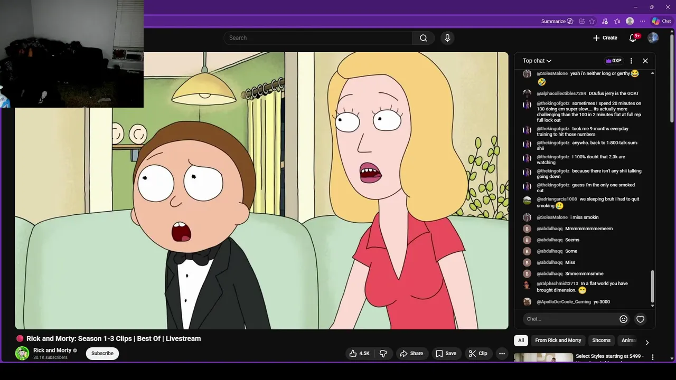The height and width of the screenshot is (380, 676).
Task: Open the Copilot Chat button
Action: click(661, 21)
